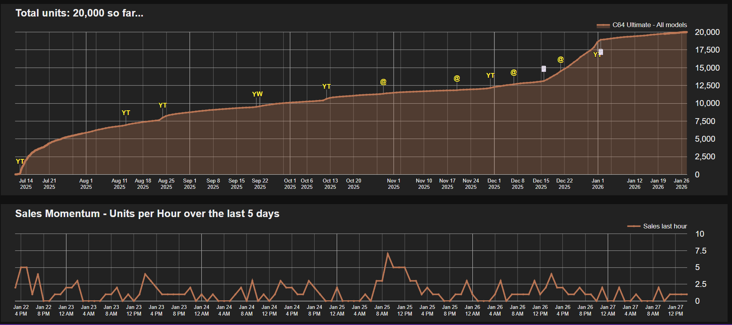Click the 'Total units: 20,000 so far...' heading

tap(79, 13)
